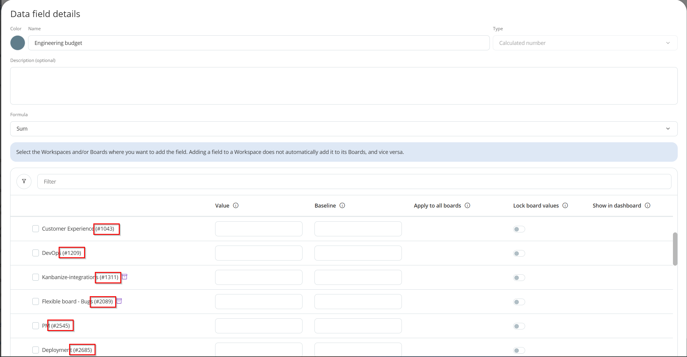
Task: Click the filter funnel icon
Action: click(24, 181)
